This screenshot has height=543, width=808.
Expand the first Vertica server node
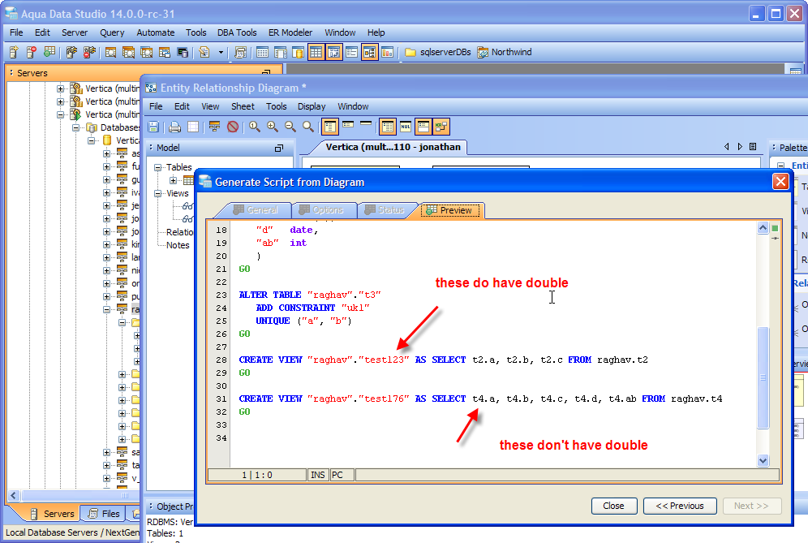[x=60, y=88]
